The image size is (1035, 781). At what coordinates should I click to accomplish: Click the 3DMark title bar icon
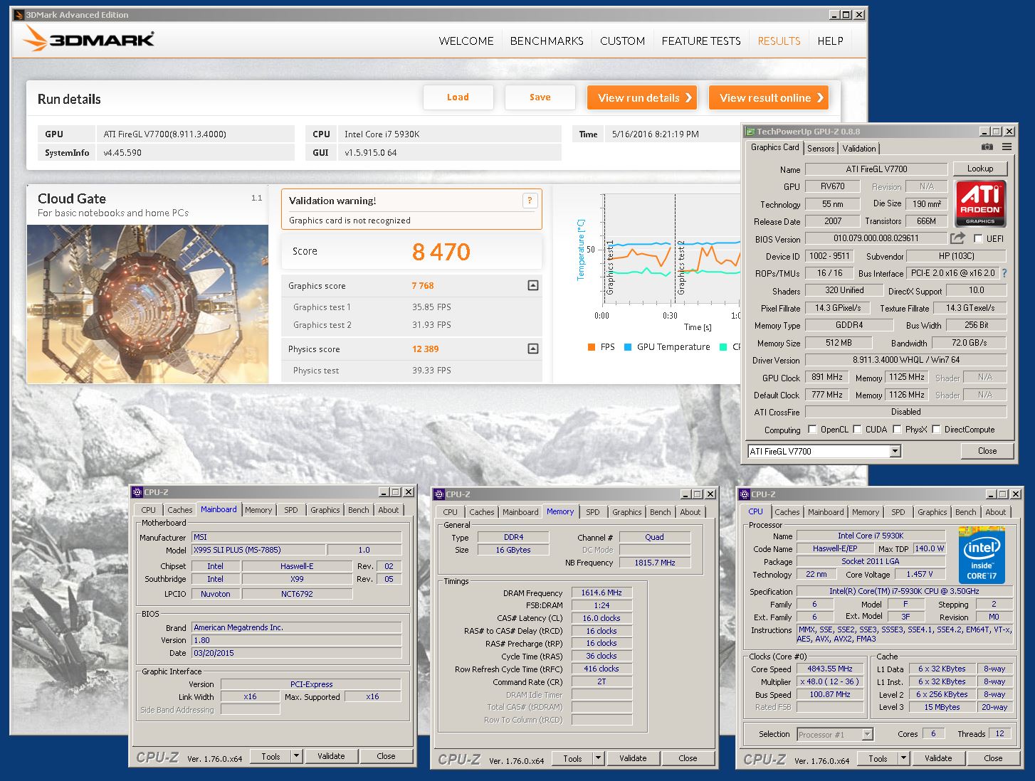click(x=19, y=15)
